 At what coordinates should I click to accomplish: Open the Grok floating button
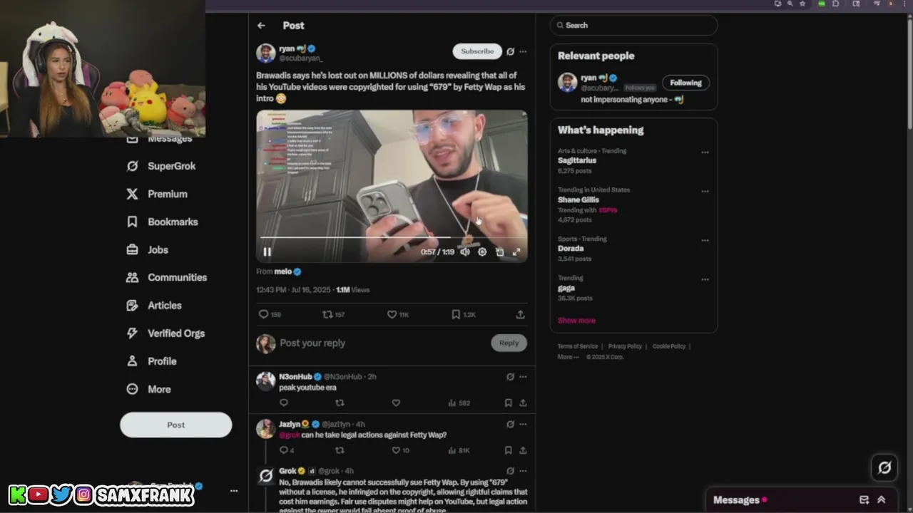(884, 467)
